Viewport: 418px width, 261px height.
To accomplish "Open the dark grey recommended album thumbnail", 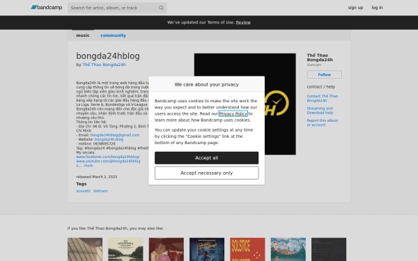I will point(329,249).
